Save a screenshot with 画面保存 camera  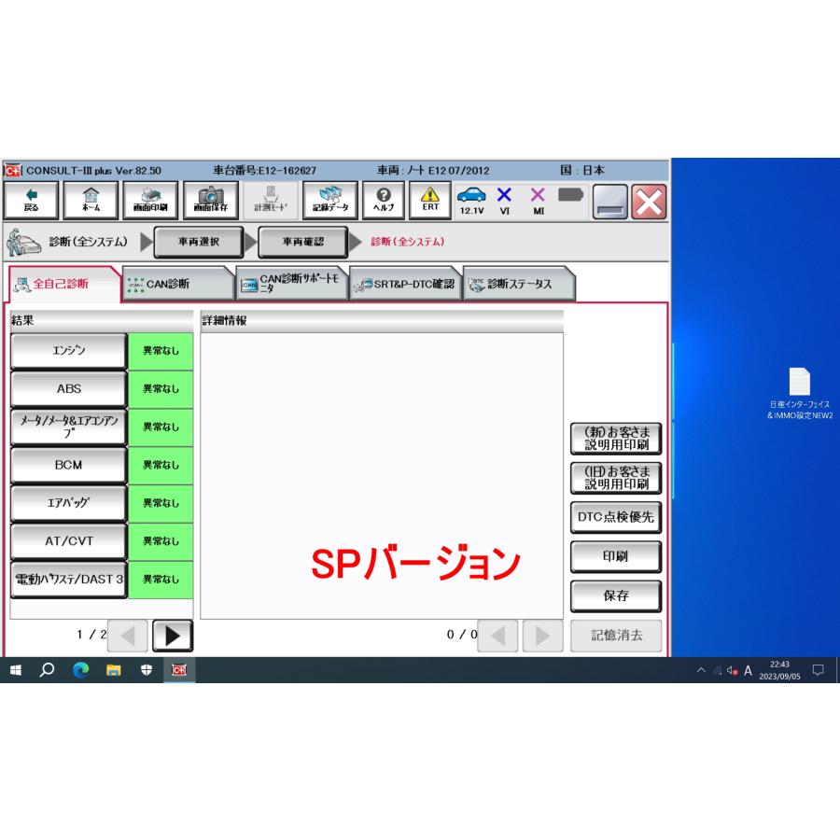pos(210,200)
